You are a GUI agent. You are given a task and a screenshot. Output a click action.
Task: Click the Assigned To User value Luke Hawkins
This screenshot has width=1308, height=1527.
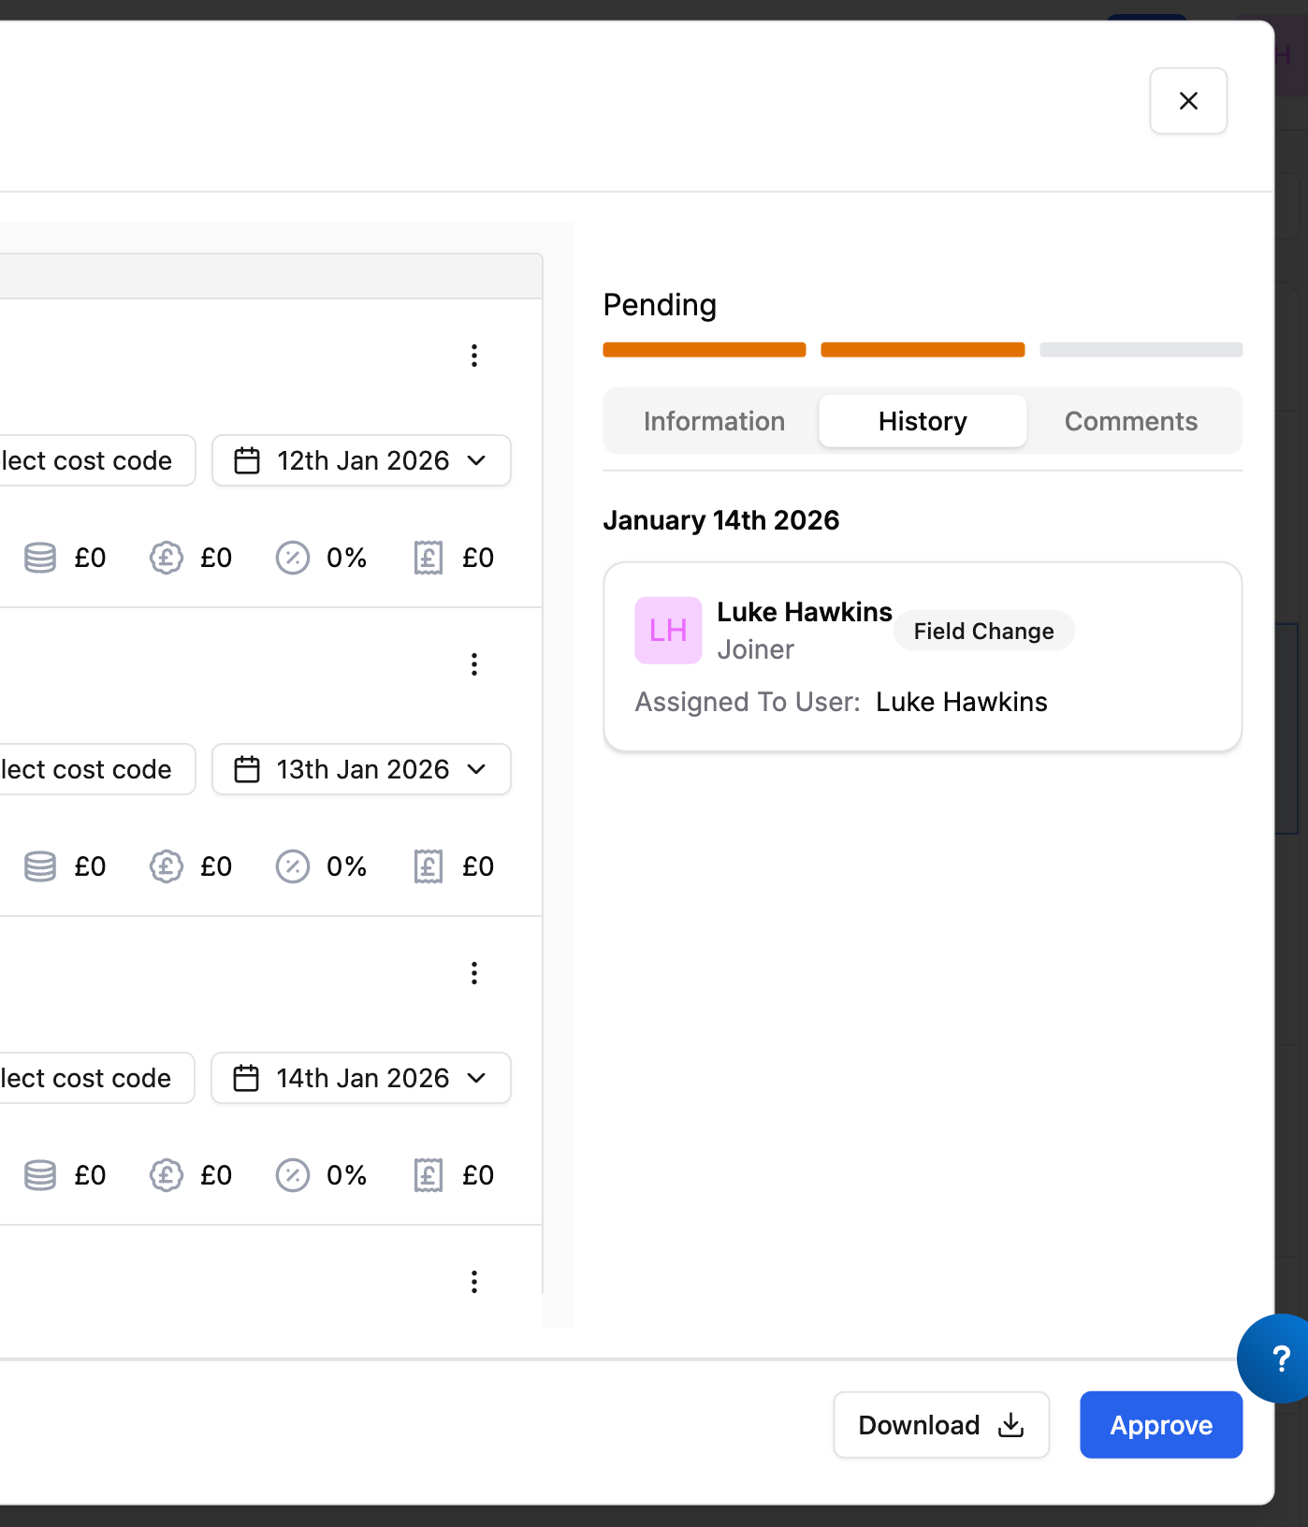click(962, 702)
